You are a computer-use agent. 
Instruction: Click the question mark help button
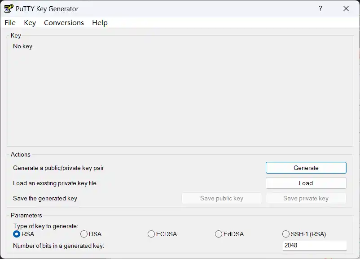click(320, 8)
